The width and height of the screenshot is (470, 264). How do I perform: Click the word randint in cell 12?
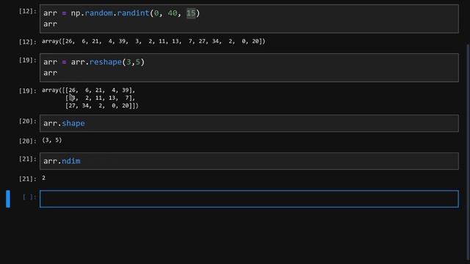[133, 13]
